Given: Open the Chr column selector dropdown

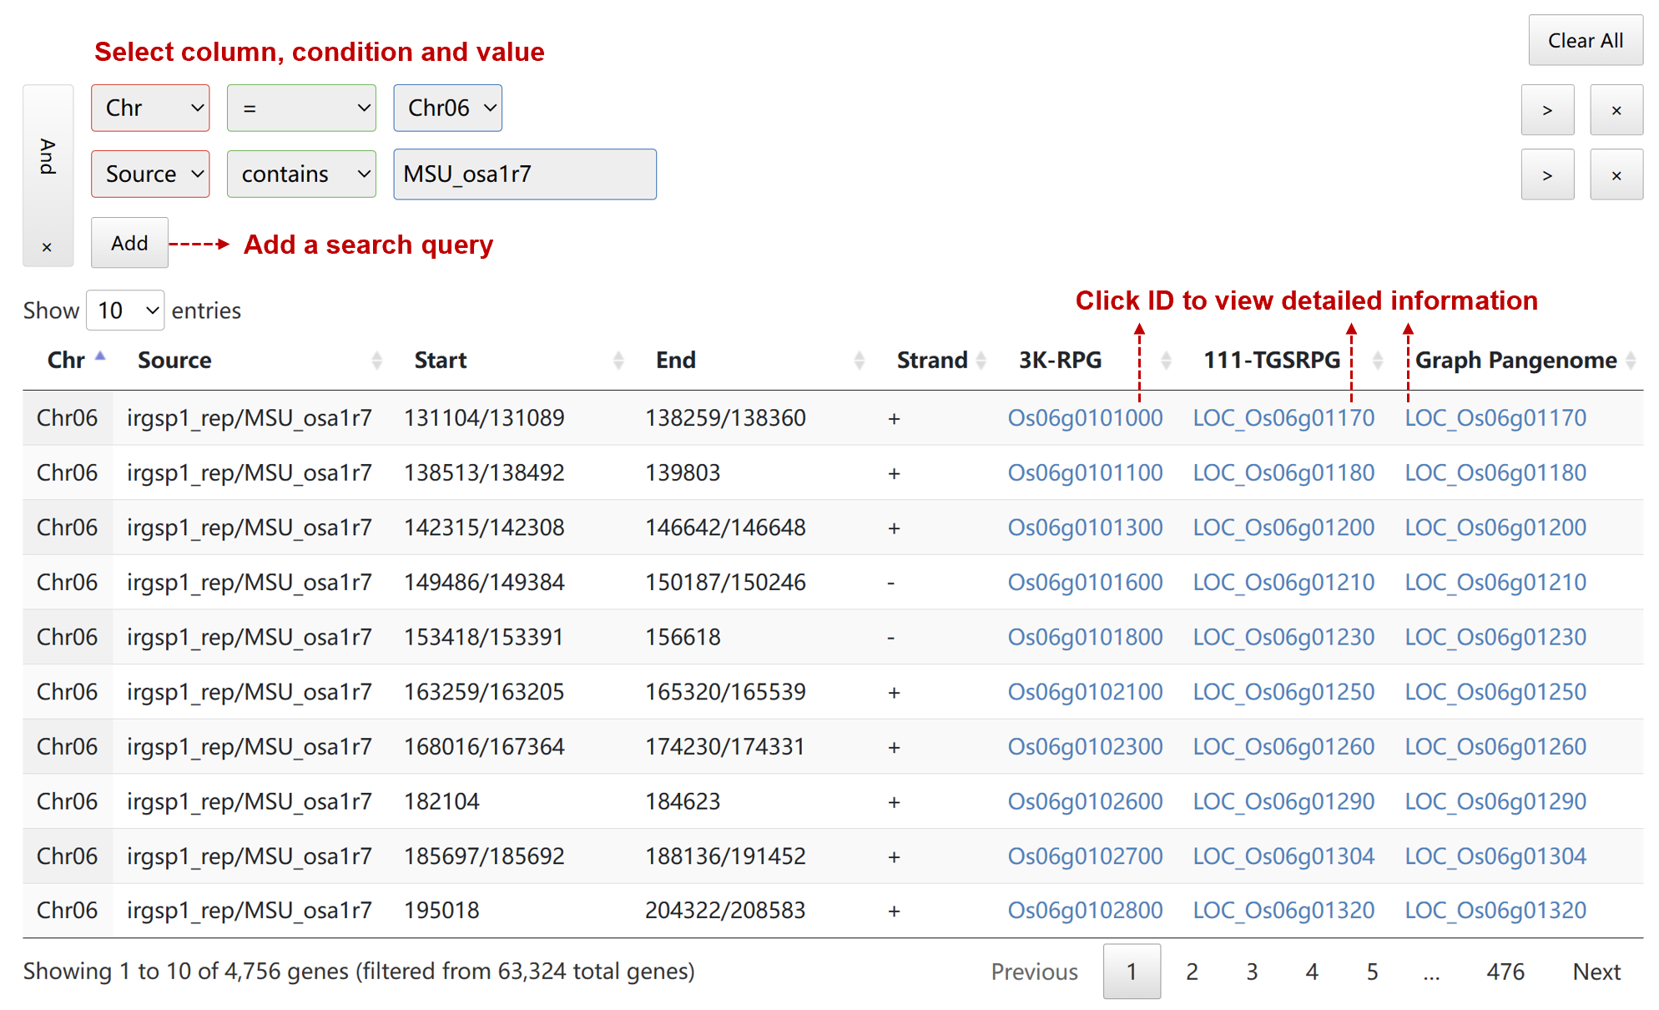Looking at the screenshot, I should [x=150, y=108].
